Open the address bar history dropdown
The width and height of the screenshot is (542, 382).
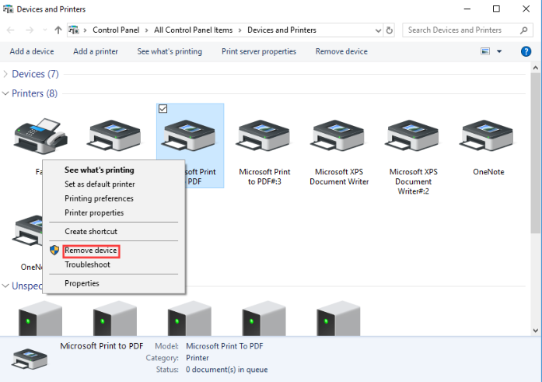point(377,30)
